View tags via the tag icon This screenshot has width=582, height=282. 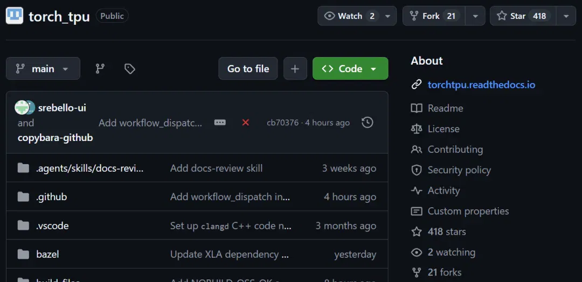pyautogui.click(x=129, y=68)
